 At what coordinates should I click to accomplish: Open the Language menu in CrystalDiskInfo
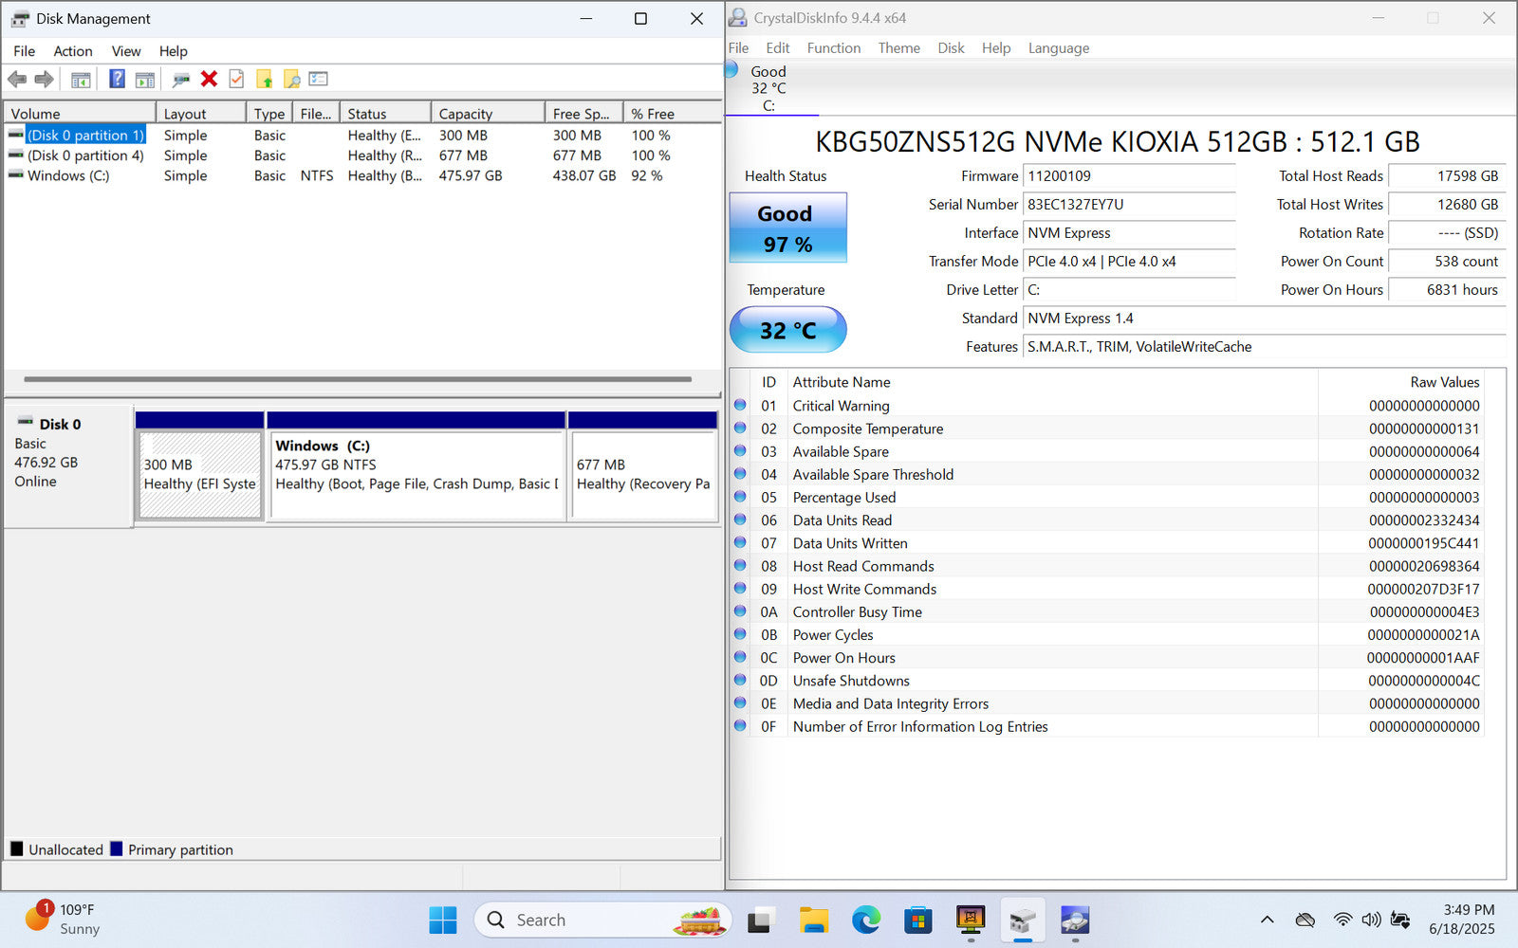(1059, 48)
